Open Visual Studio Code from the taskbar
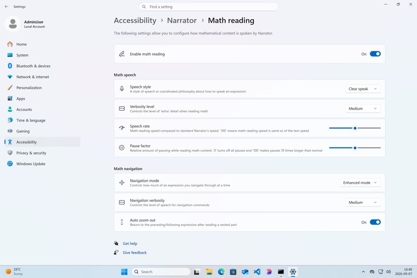Viewport: 417px width, 278px height. (257, 272)
